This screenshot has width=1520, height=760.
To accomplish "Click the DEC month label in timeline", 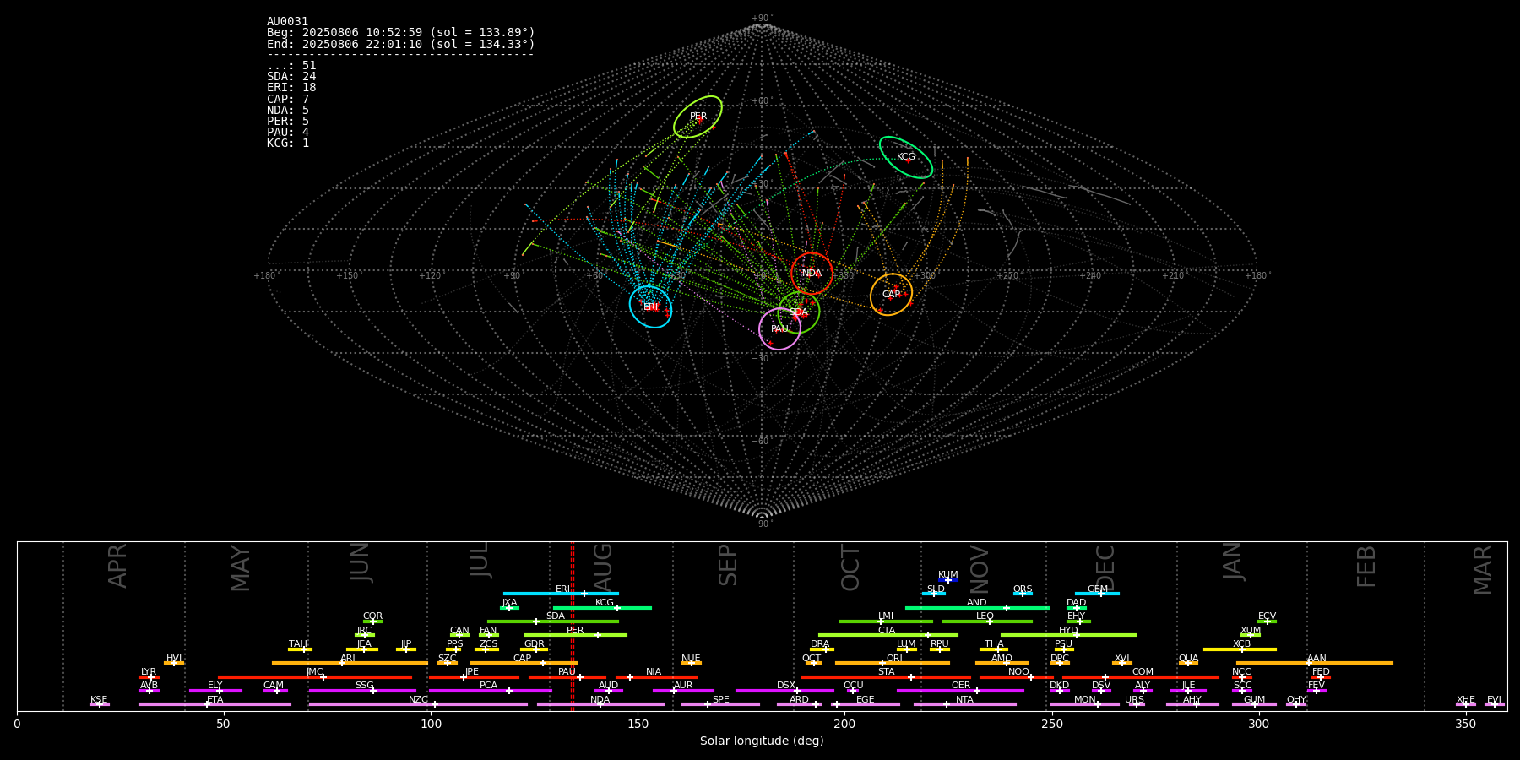I will 1105,567.
